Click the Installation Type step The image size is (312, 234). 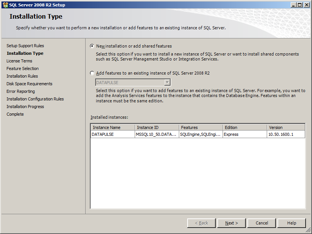pos(25,53)
